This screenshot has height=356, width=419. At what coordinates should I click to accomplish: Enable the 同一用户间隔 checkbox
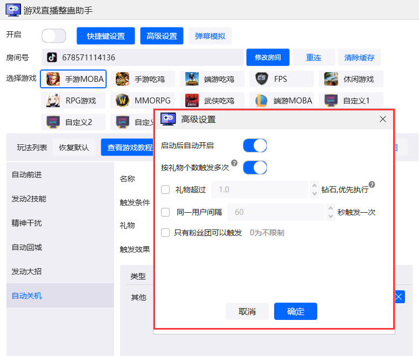165,212
